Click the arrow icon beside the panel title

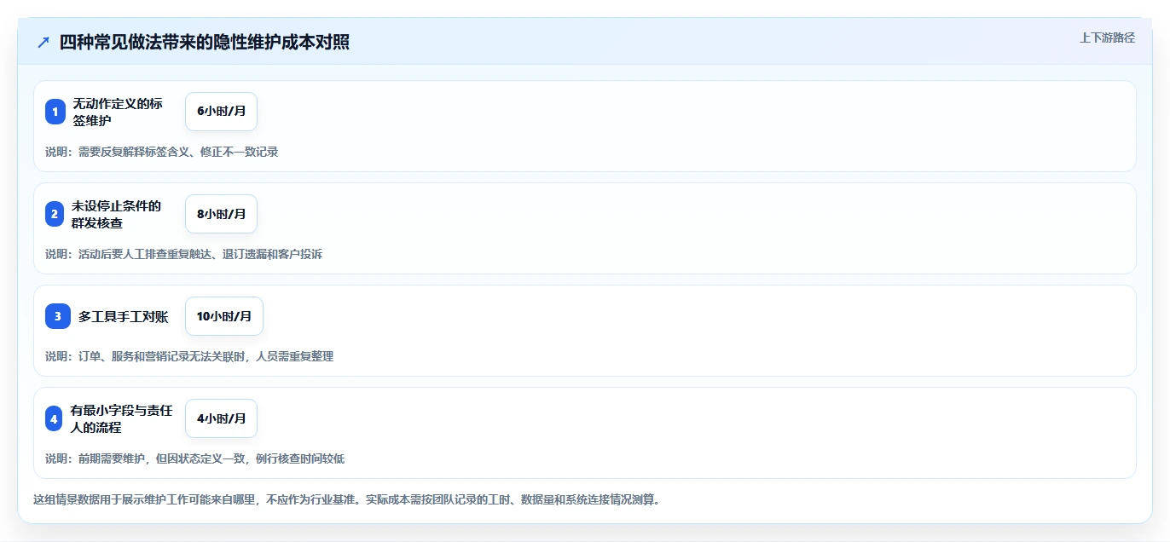43,42
